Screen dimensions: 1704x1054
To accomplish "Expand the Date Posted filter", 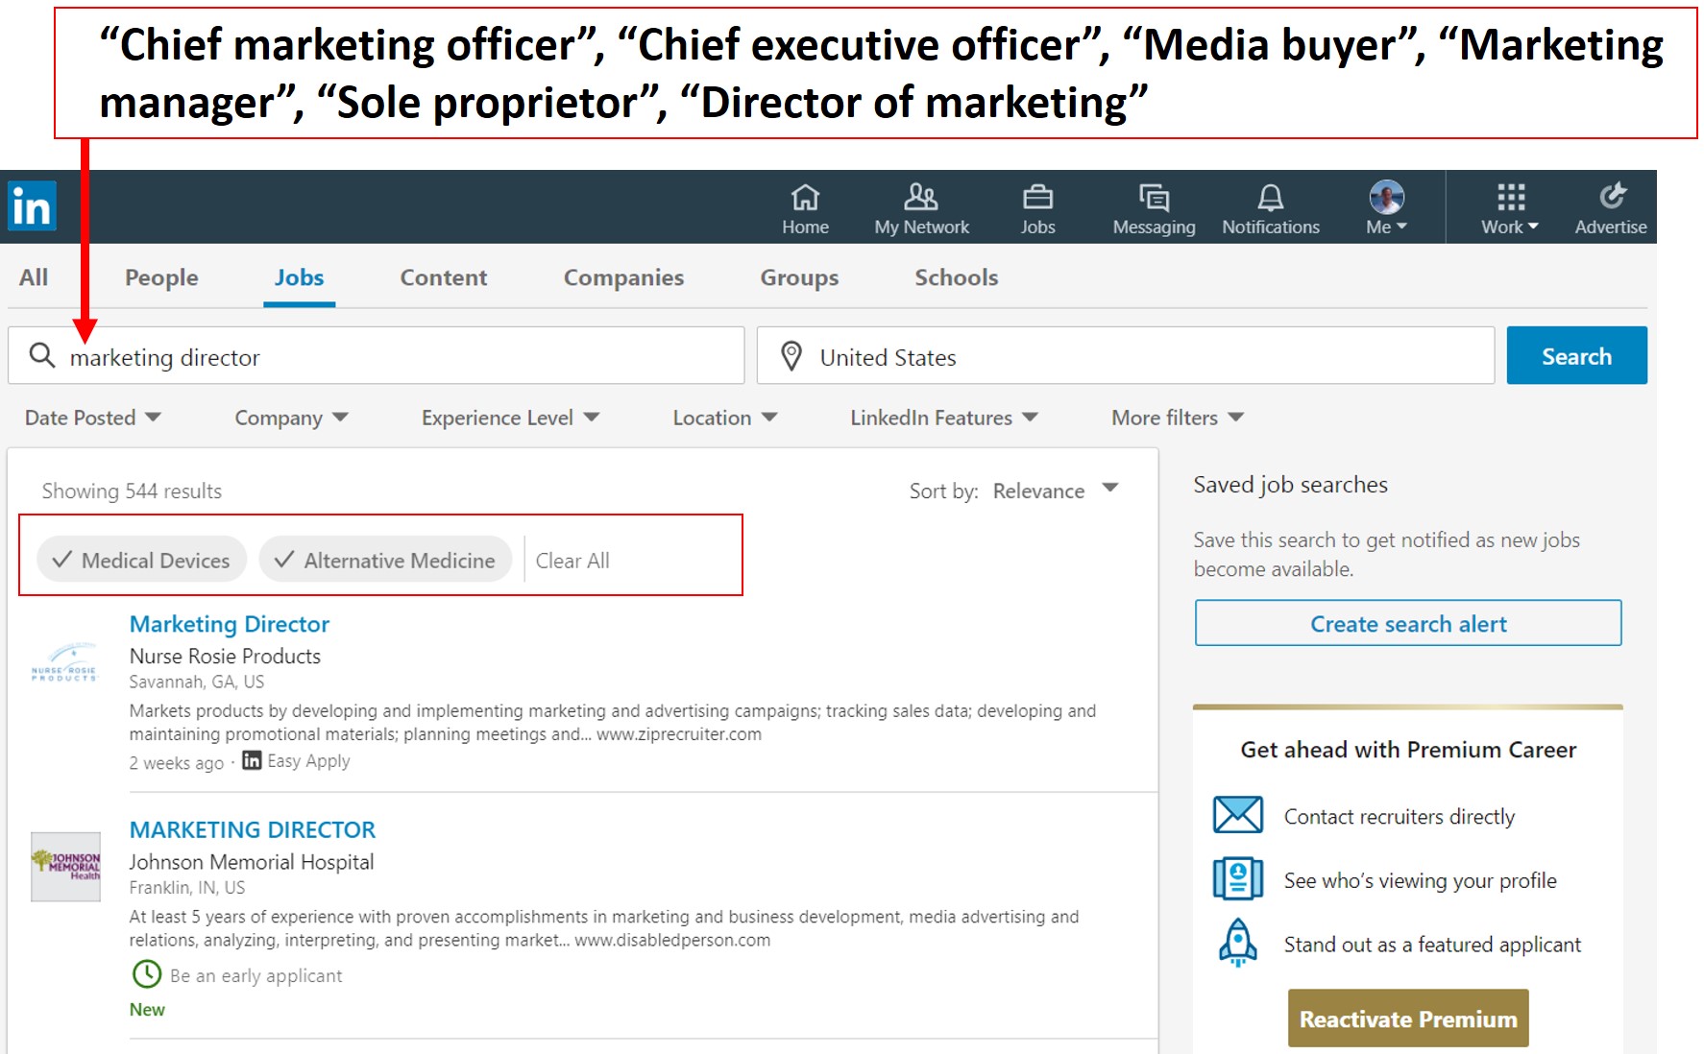I will 92,418.
